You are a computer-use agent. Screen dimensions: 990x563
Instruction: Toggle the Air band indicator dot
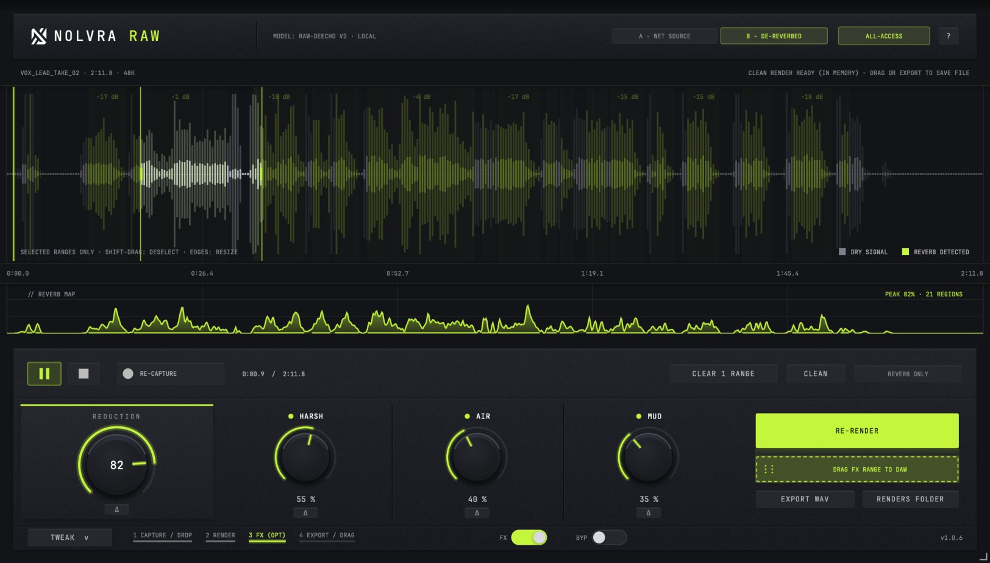(x=467, y=416)
